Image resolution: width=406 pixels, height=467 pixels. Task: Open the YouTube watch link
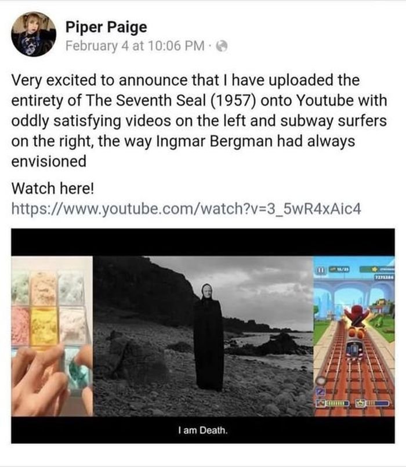pyautogui.click(x=186, y=208)
